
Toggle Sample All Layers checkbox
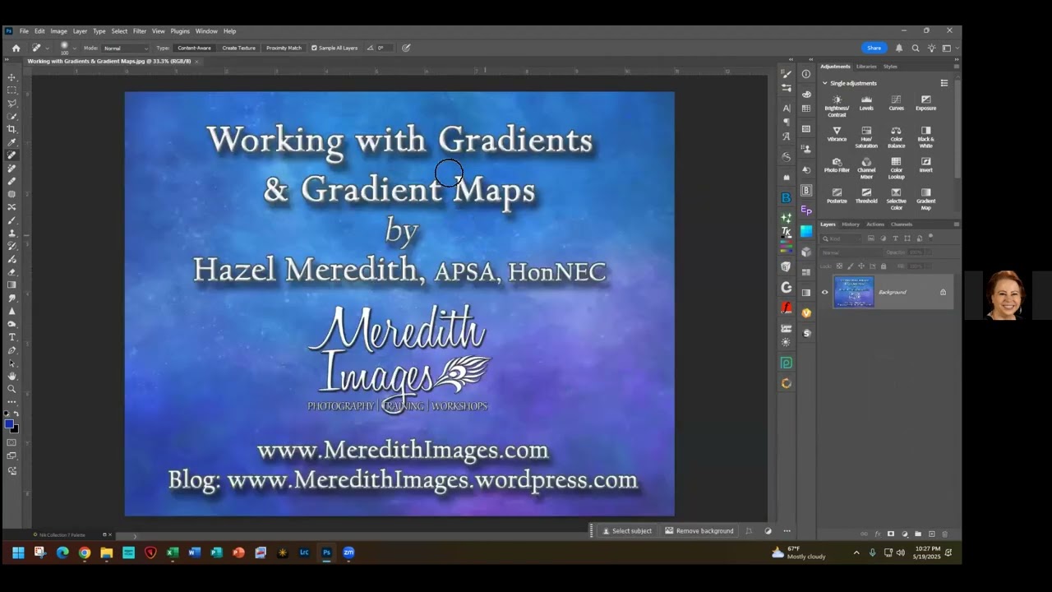click(314, 48)
